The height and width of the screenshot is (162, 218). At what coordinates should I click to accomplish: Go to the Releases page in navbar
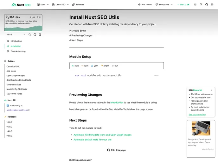[x=78, y=4]
